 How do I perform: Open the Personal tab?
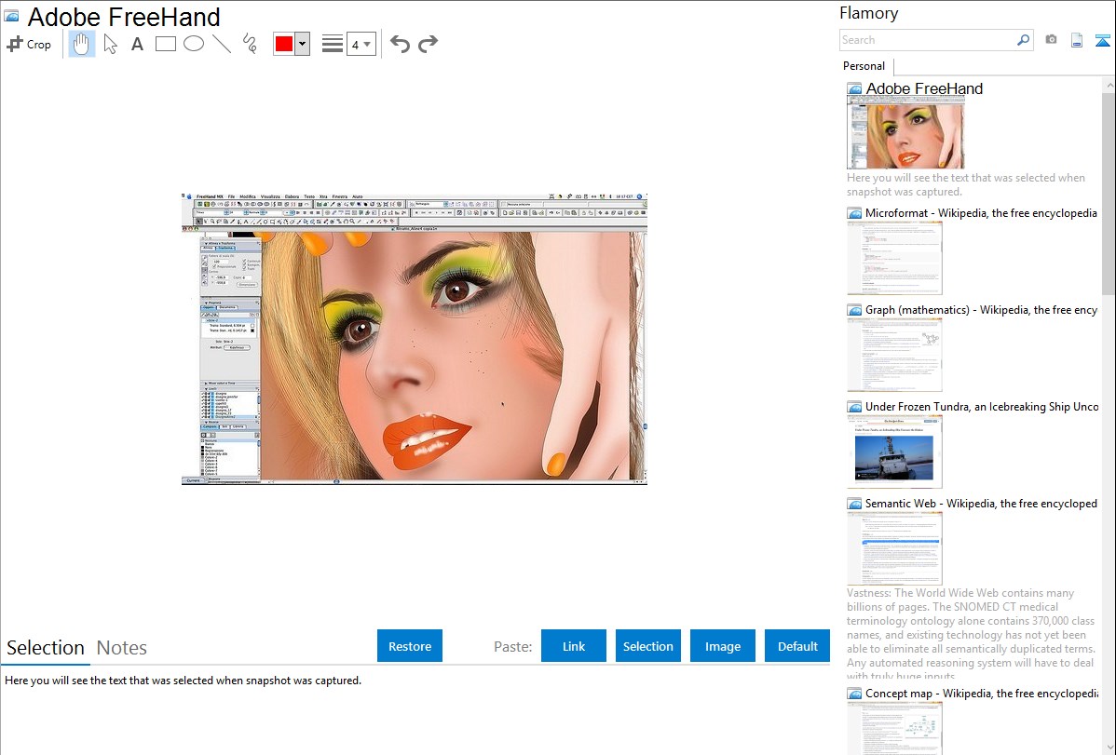tap(864, 66)
